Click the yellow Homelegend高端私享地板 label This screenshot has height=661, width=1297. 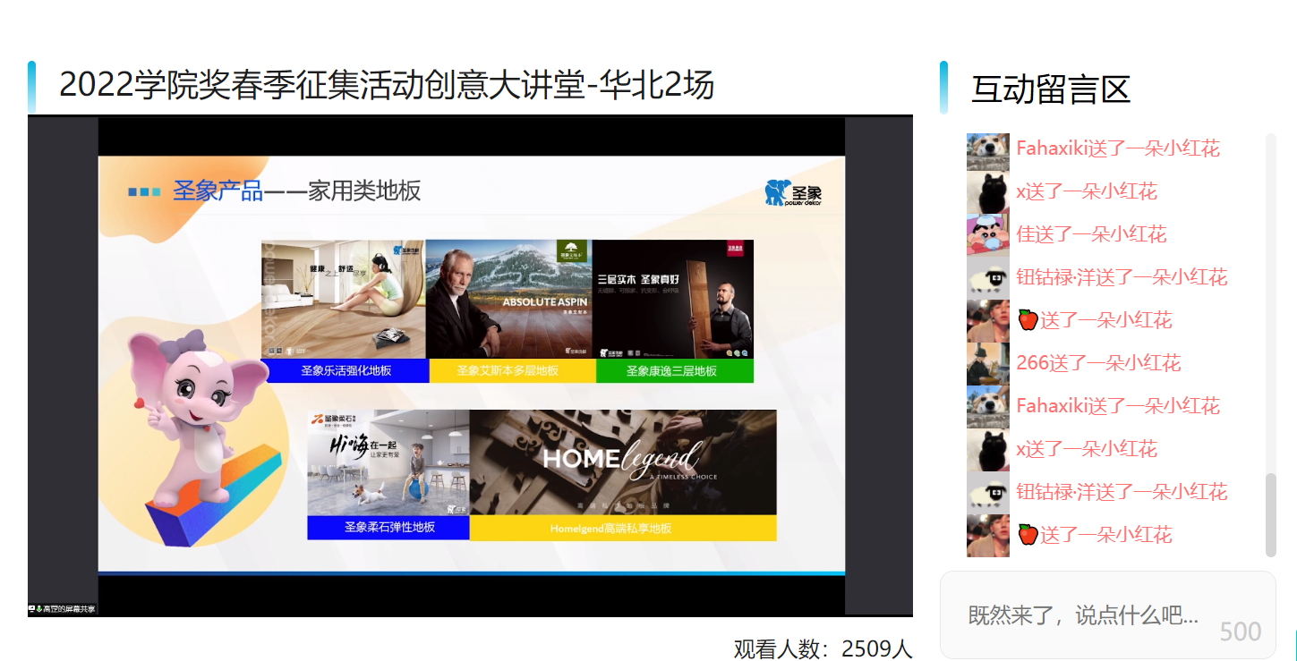623,528
